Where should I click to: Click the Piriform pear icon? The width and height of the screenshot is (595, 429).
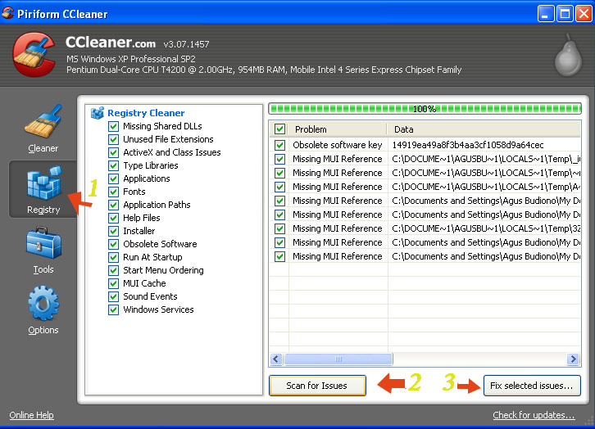pos(568,56)
